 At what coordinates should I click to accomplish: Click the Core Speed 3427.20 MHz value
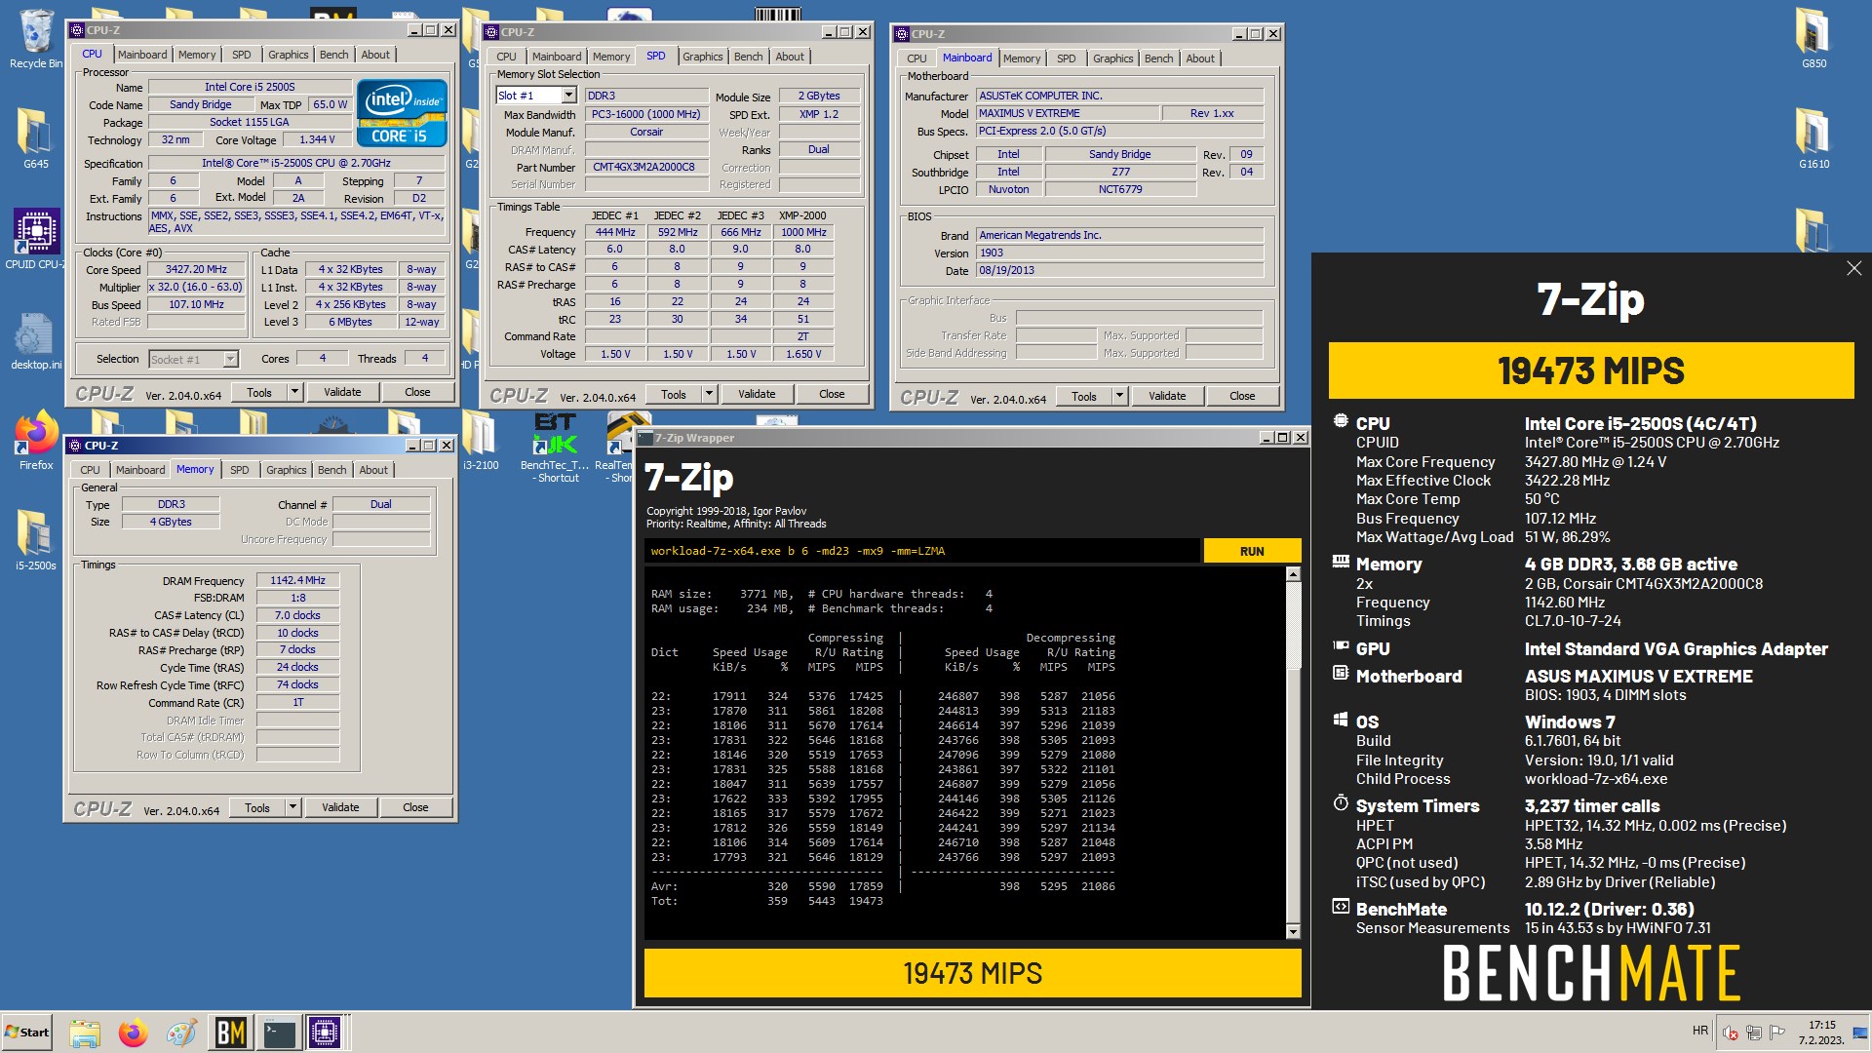coord(195,269)
